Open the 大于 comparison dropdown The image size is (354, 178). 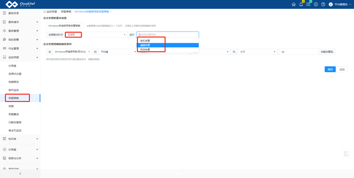pos(257,52)
